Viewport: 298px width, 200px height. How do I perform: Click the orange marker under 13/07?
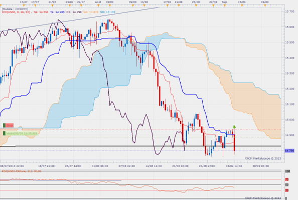(x=24, y=5)
